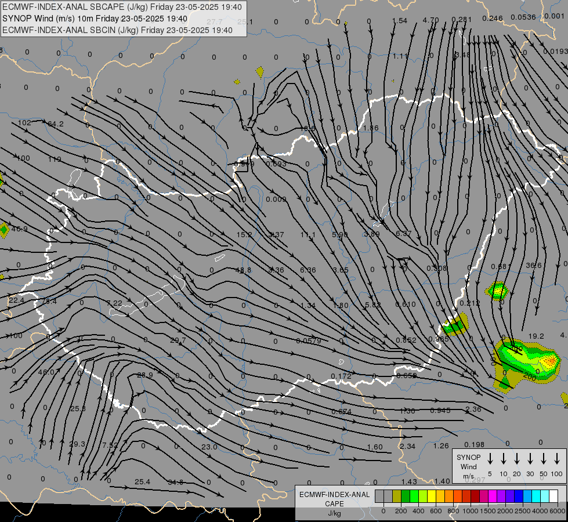Screen dimensions: 568x522
Task: Click the wind legend arrow above 100 m/s
Action: pos(557,459)
